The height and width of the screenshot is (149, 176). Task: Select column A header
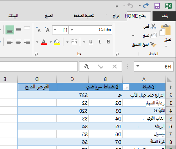point(144,79)
